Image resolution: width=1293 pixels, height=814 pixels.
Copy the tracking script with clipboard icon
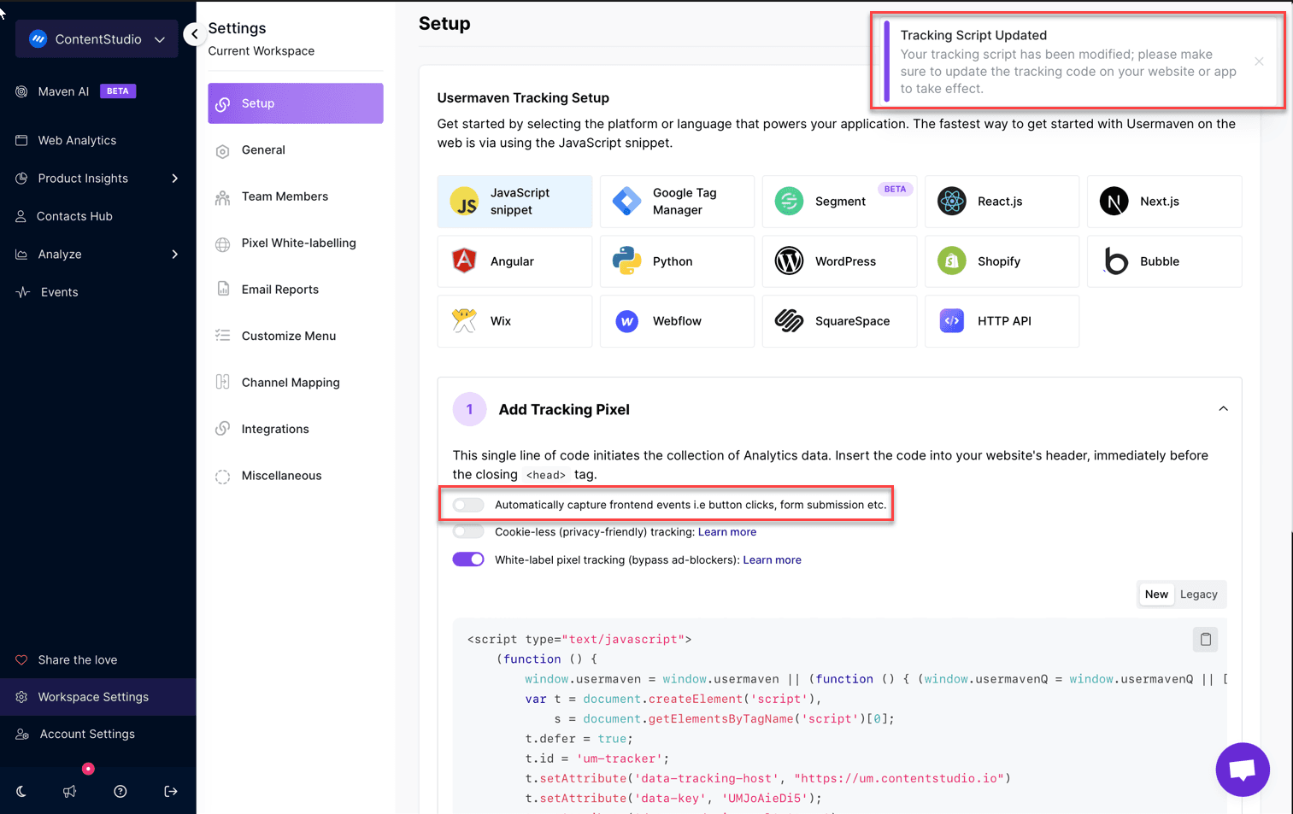point(1205,639)
